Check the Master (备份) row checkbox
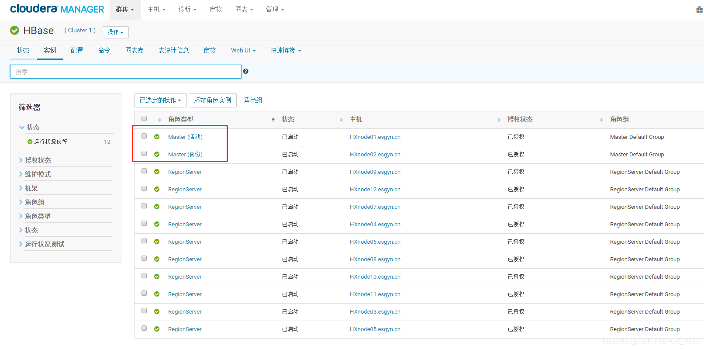Screen dimensions: 704x349 pos(144,153)
